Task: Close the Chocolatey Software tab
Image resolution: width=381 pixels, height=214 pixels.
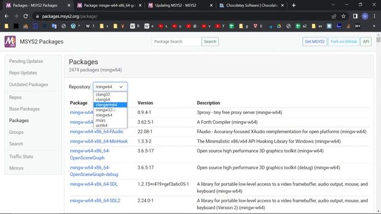Action: point(282,5)
